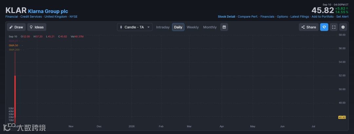The width and height of the screenshot is (354, 134).
Task: Click the 2026 label on time axis
Action: point(131,126)
